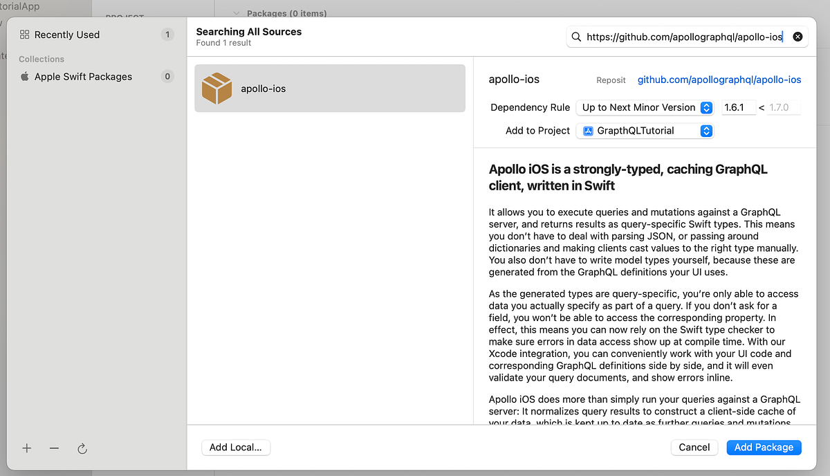The height and width of the screenshot is (476, 830).
Task: Open the Add to Project dropdown
Action: point(645,130)
